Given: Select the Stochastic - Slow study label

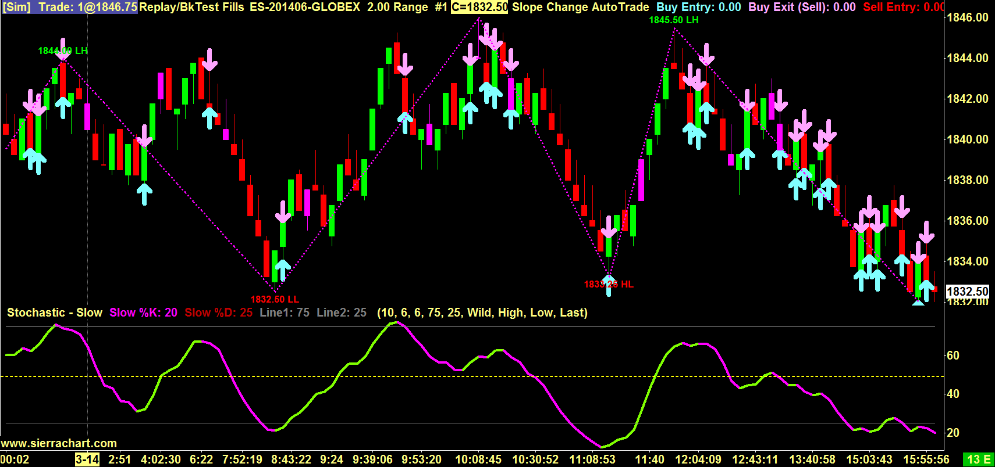Looking at the screenshot, I should 55,312.
